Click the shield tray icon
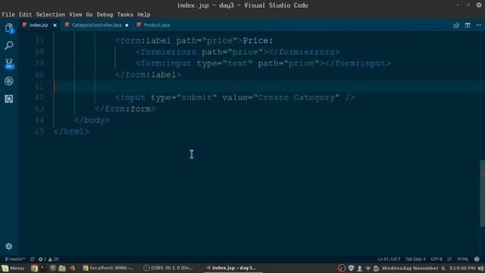Screen dimensions: 485x273 coord(351,268)
